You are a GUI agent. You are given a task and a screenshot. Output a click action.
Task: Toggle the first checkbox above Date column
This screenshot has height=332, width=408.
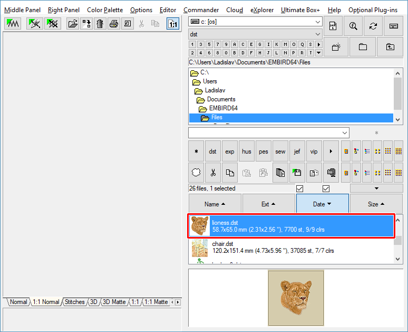300,188
